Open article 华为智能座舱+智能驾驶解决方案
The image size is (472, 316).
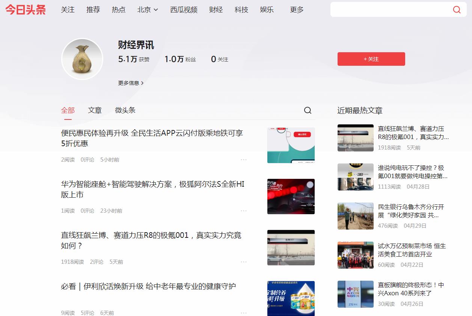153,189
